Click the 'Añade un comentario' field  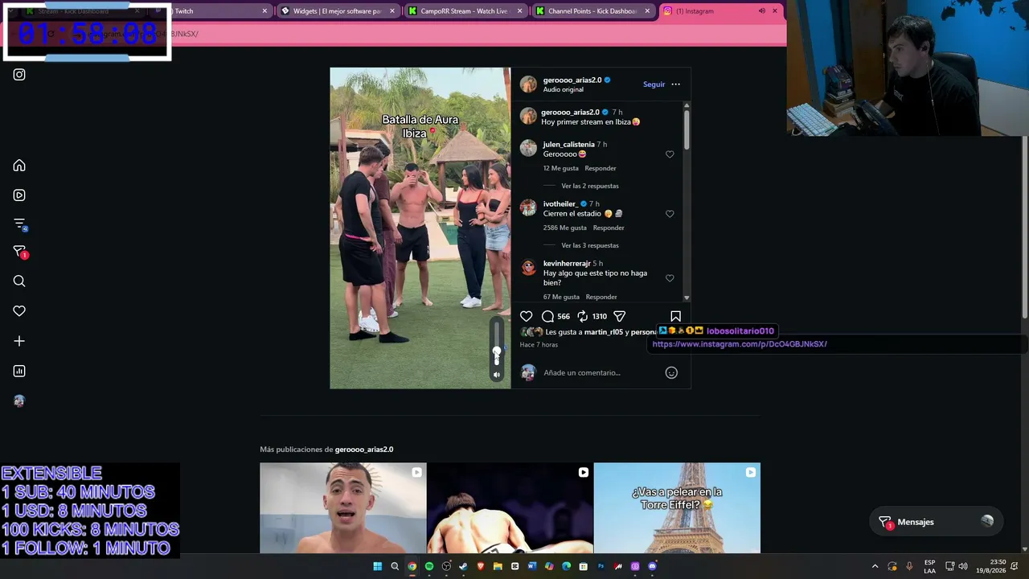point(601,372)
